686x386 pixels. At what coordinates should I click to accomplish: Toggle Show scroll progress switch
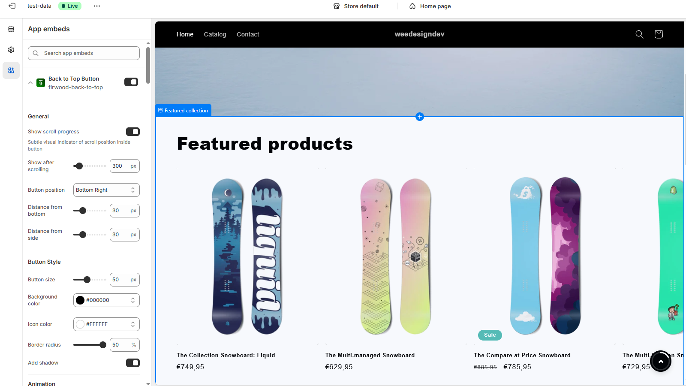click(x=133, y=132)
